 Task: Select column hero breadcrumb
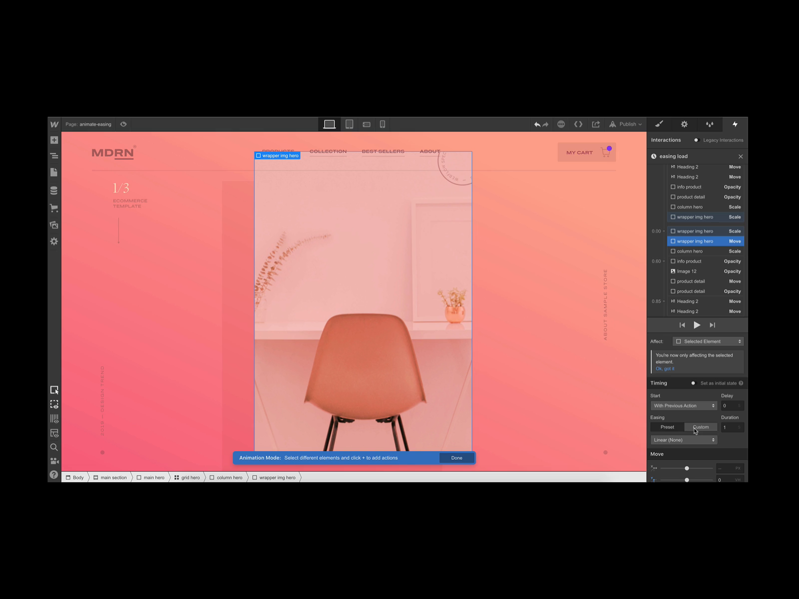[226, 478]
